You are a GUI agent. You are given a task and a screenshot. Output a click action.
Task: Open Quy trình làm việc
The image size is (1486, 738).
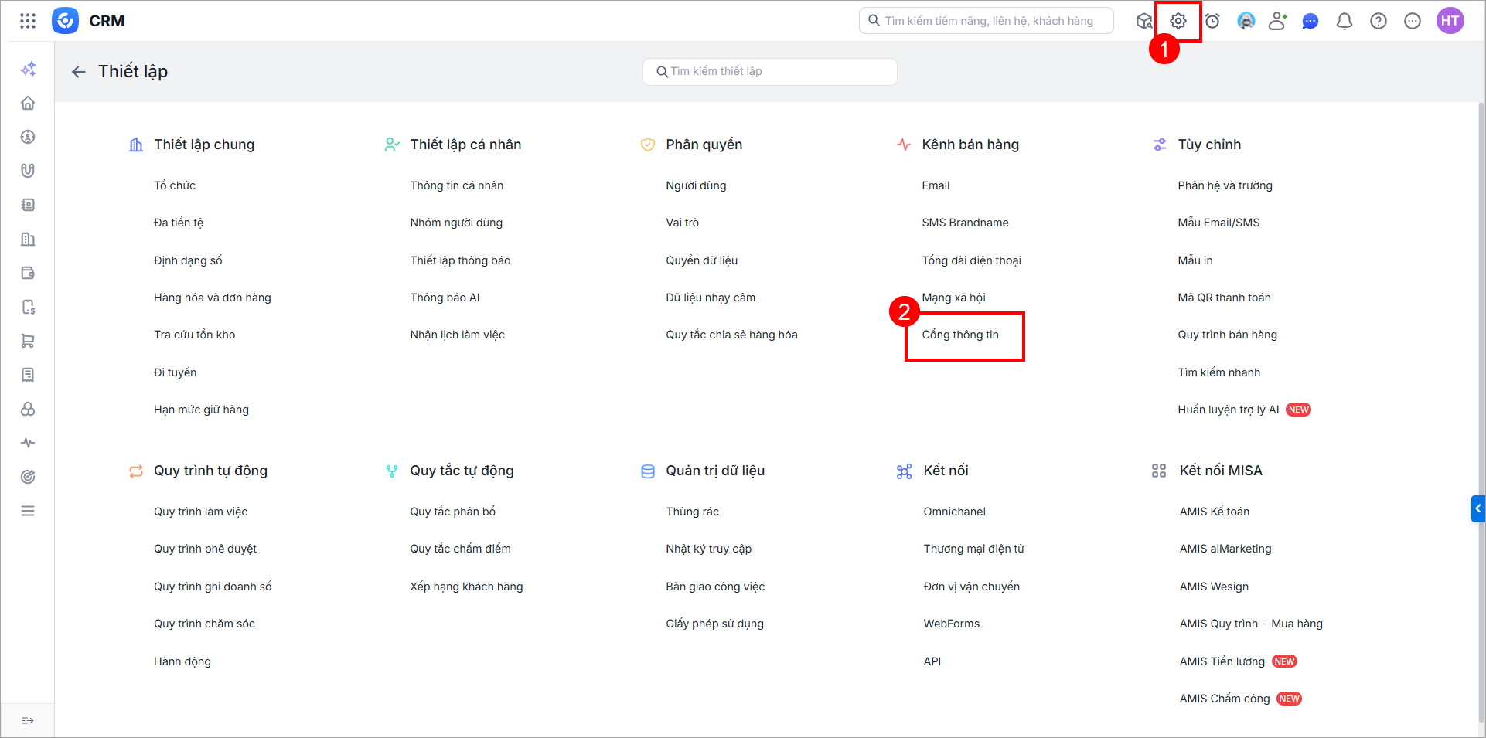coord(200,512)
